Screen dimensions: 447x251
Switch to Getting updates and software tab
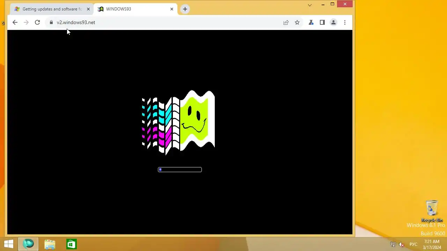[x=52, y=9]
